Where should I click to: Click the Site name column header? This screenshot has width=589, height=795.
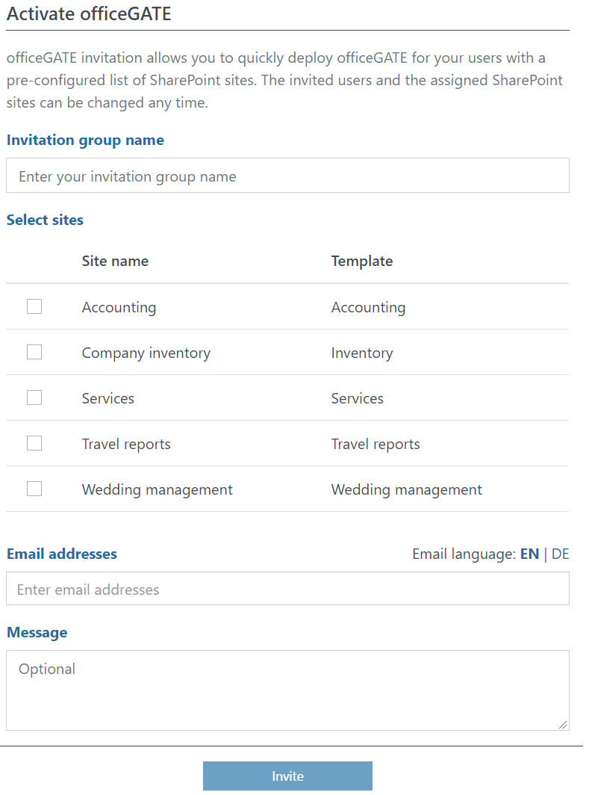(115, 261)
